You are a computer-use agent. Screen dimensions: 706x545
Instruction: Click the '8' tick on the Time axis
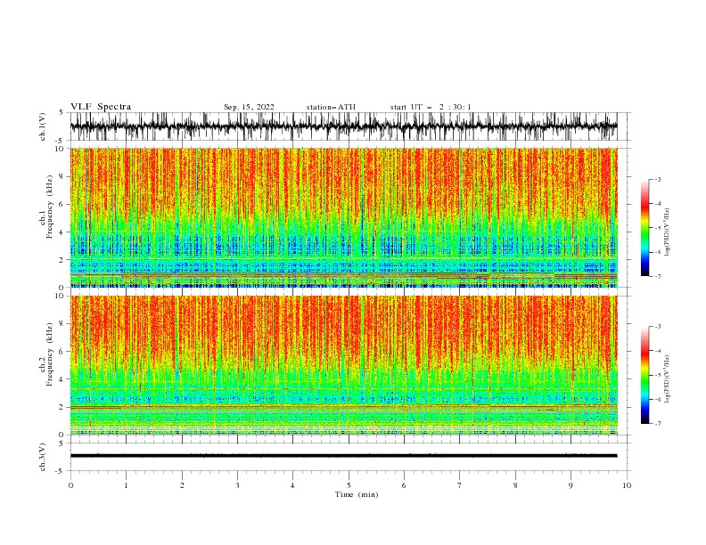pos(515,485)
